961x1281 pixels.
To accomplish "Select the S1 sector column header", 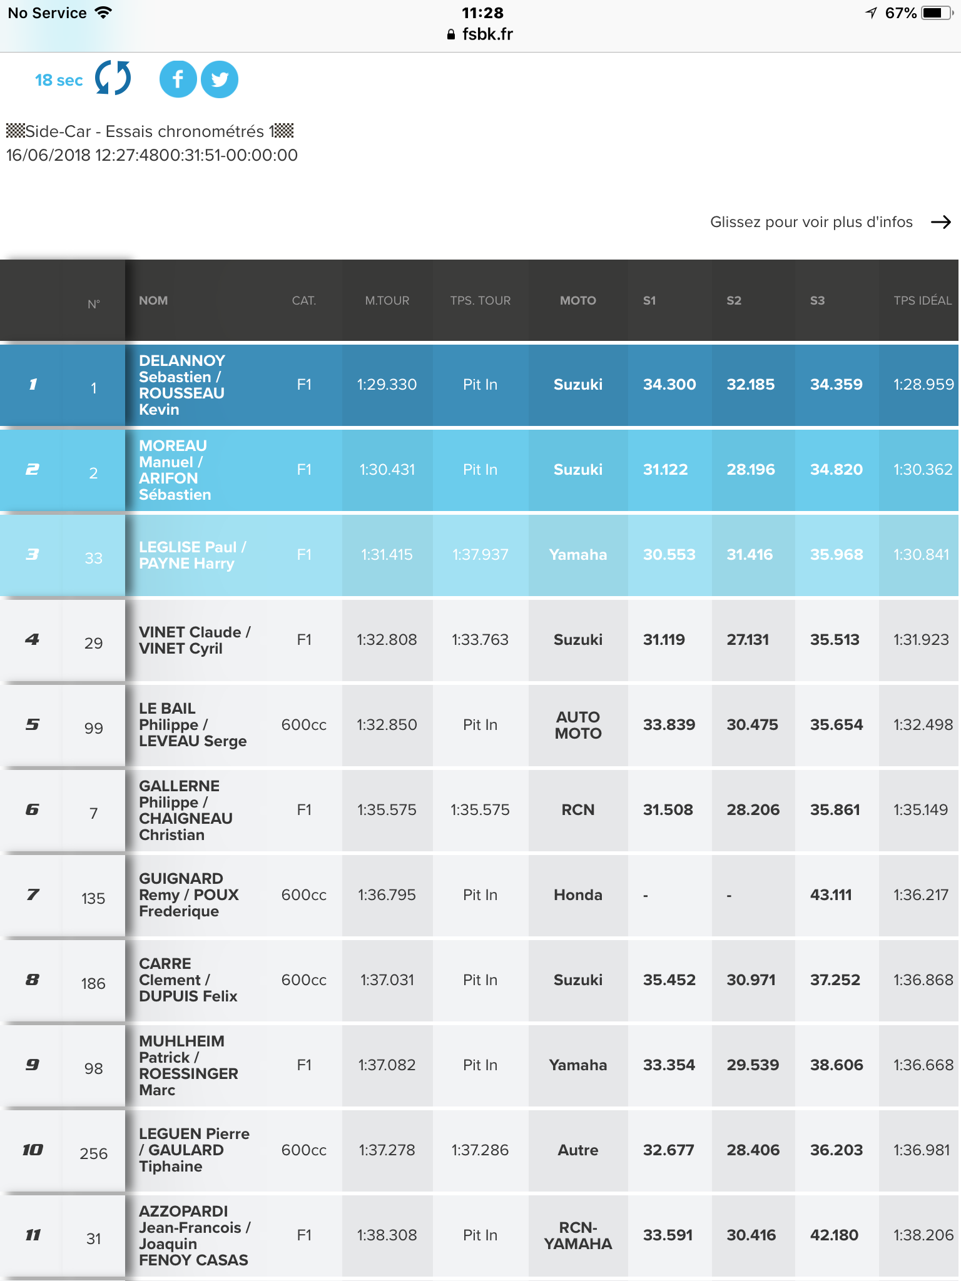I will tap(649, 300).
